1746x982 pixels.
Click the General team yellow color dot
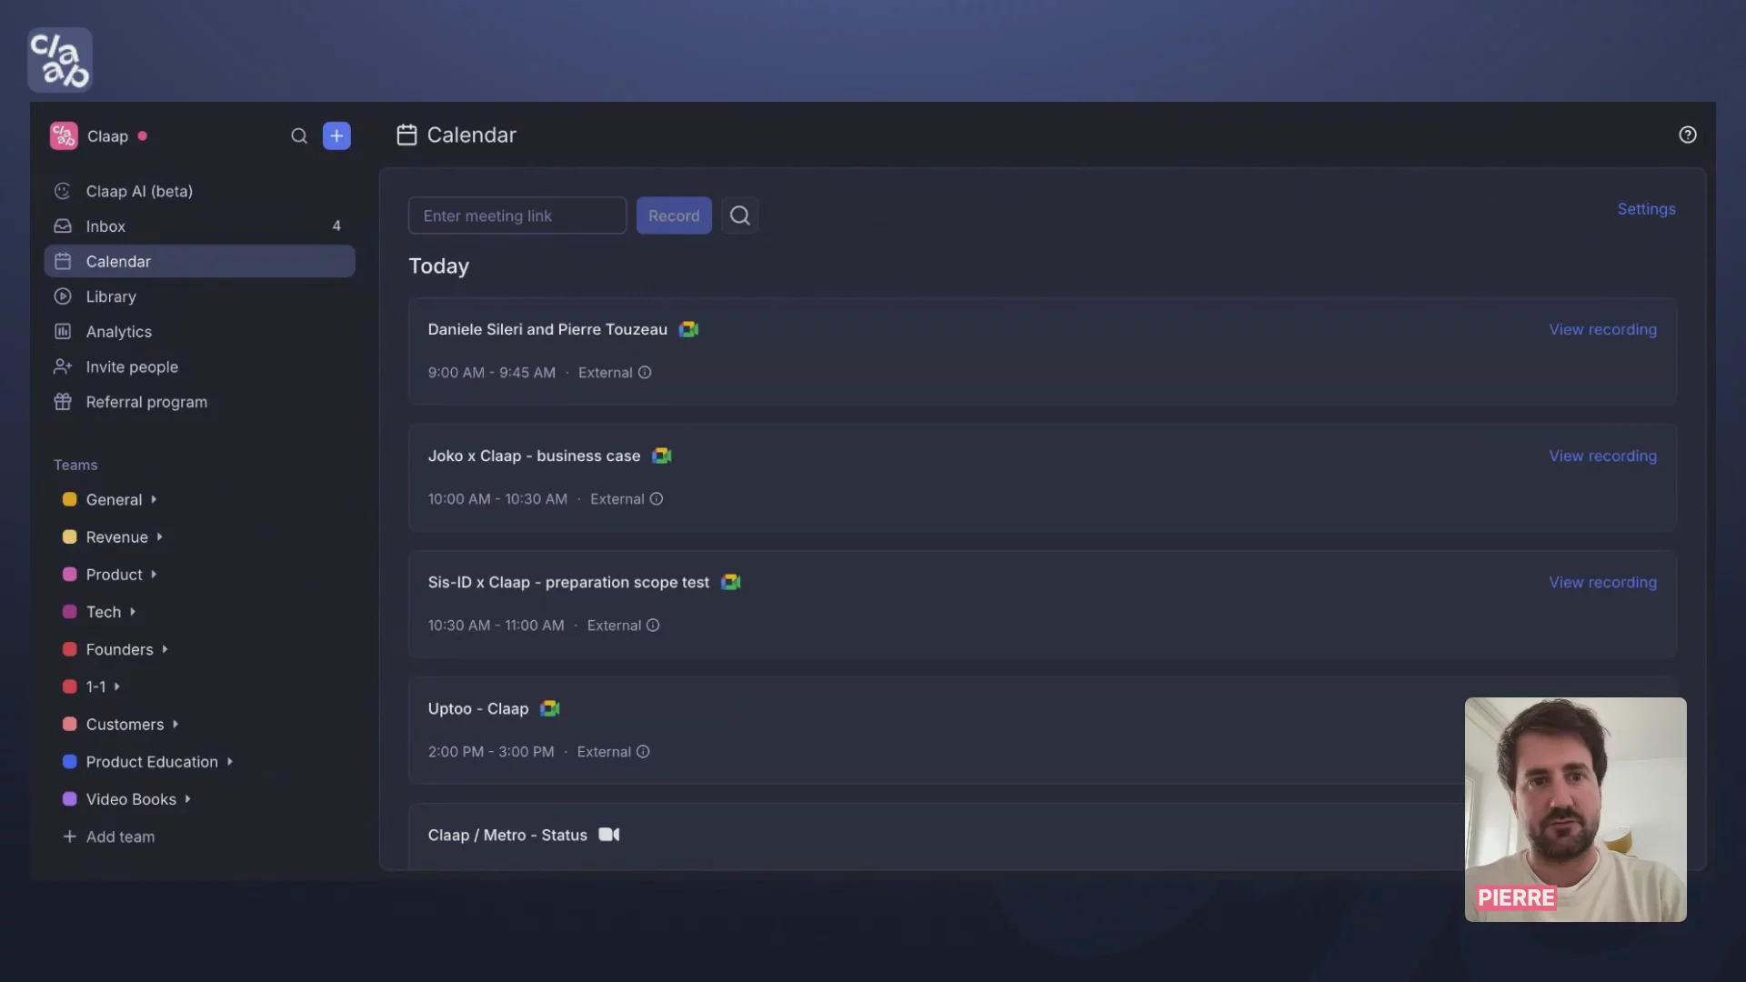(69, 500)
